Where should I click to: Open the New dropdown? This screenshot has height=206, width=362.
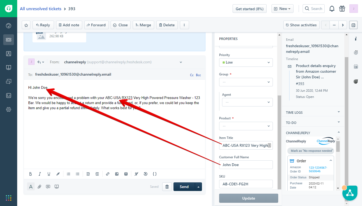pyautogui.click(x=283, y=9)
